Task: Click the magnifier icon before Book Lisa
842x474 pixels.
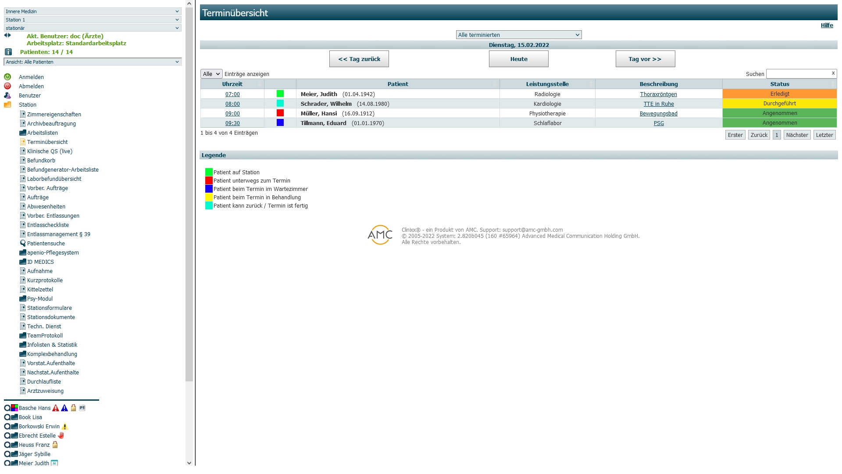Action: point(7,417)
